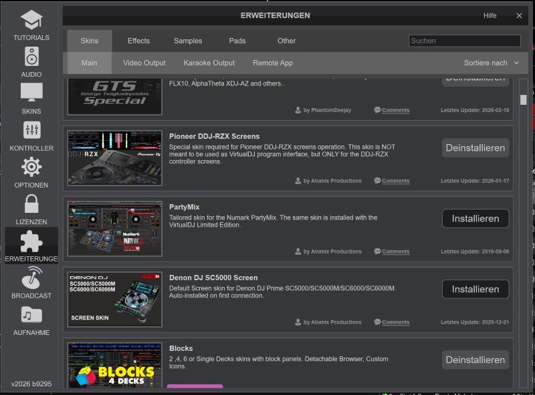Open the Aufnahme recording folder icon
This screenshot has height=395, width=535.
(x=31, y=314)
